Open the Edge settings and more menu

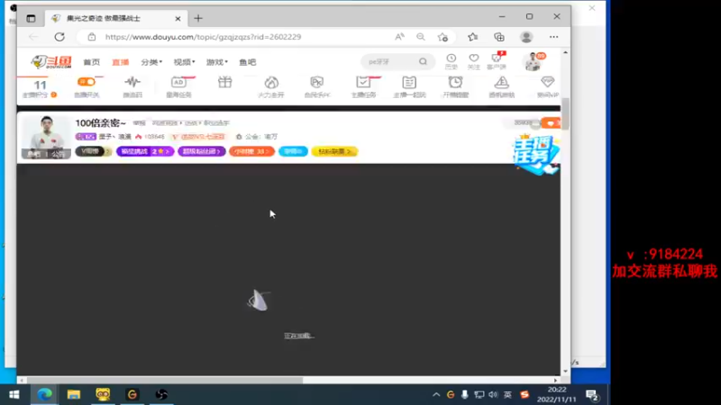pos(553,37)
